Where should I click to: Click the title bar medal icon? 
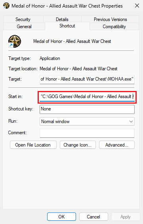pos(6,6)
